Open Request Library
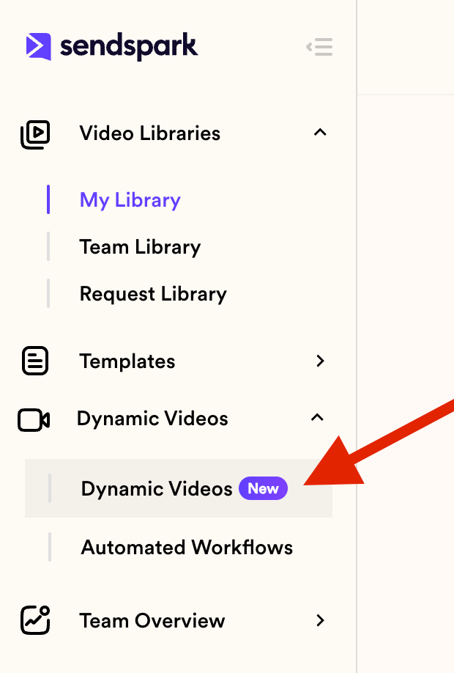Viewport: 454px width, 673px height. (153, 294)
